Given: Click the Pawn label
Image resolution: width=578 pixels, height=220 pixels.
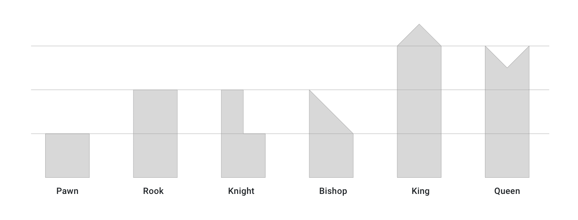Looking at the screenshot, I should point(67,191).
